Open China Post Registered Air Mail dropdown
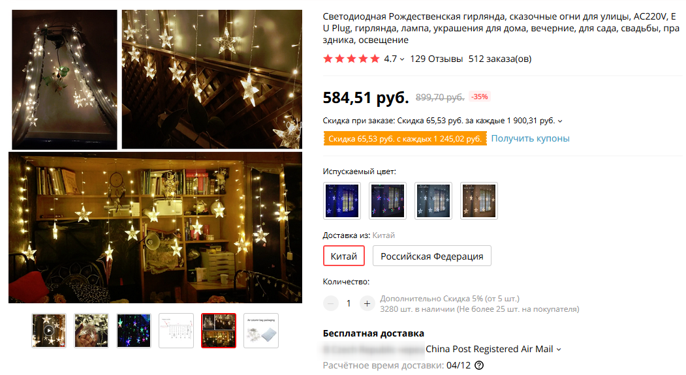This screenshot has height=375, width=686. (x=493, y=349)
